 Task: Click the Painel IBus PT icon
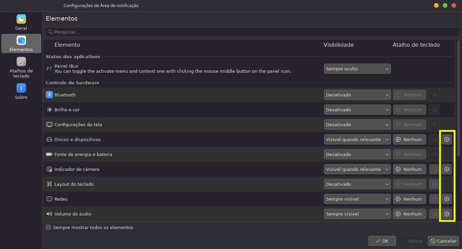click(49, 69)
